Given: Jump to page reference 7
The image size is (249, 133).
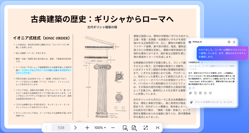Looking at the screenshot, I should point(194,88).
